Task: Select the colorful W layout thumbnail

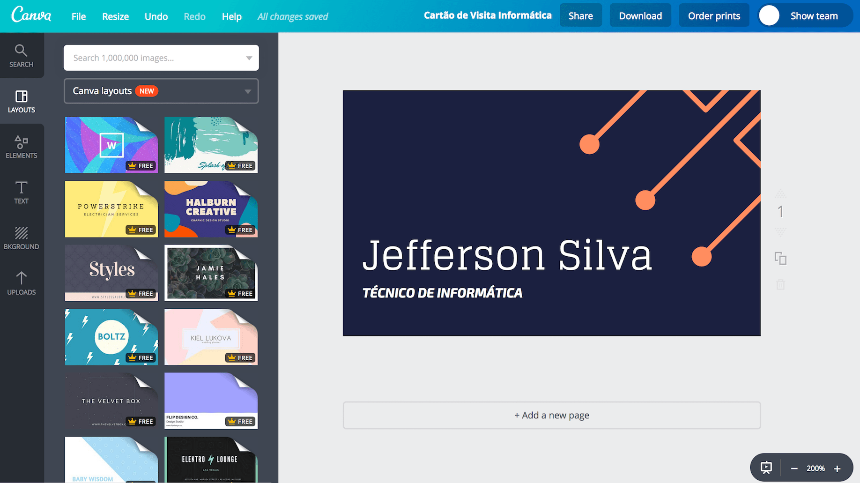Action: [111, 145]
